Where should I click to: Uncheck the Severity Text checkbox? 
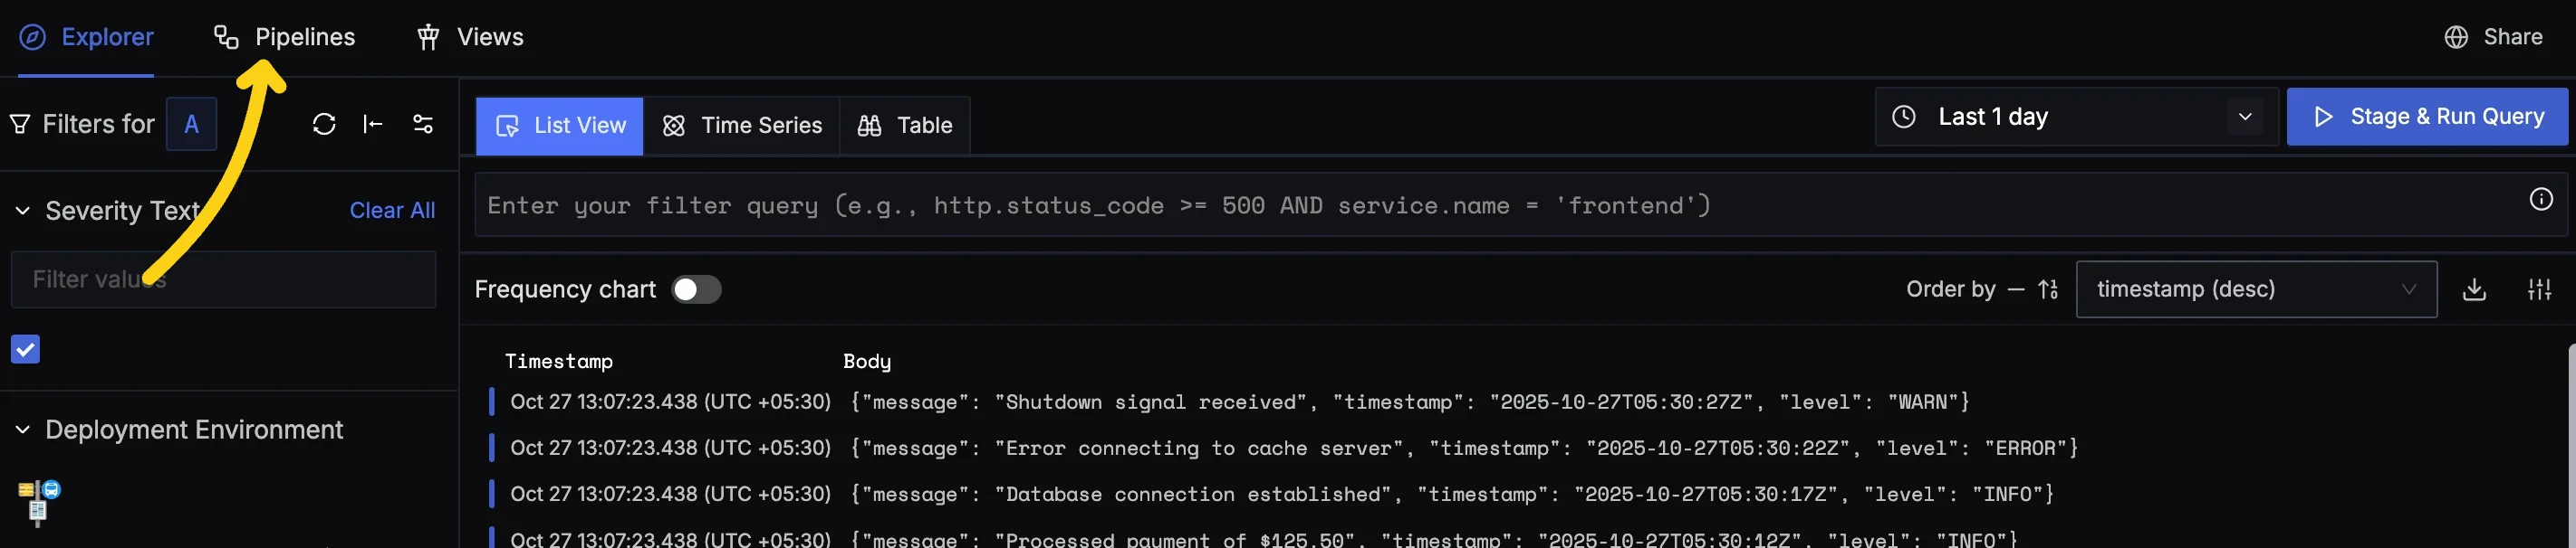pos(25,349)
